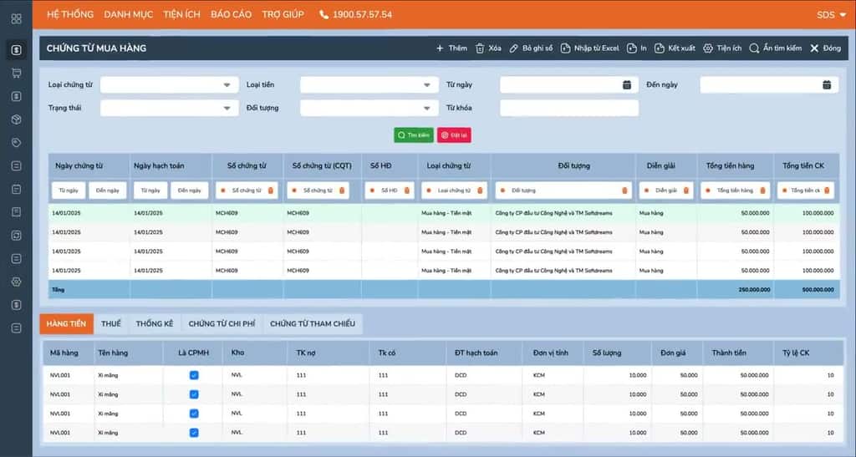Screen dimensions: 856x457
Task: Switch to the CHỨNG TỪ THAM CHIẾU tab
Action: 313,323
